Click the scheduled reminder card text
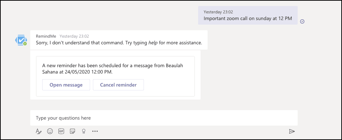 [x=113, y=69]
